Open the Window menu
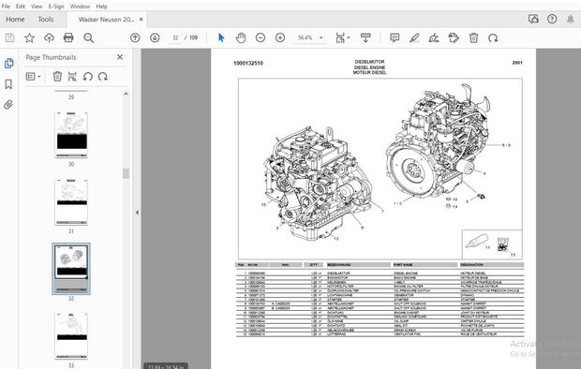The image size is (581, 369). (80, 7)
